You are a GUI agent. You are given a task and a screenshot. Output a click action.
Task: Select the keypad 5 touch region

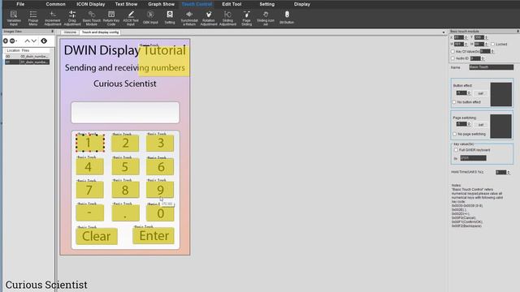[125, 166]
